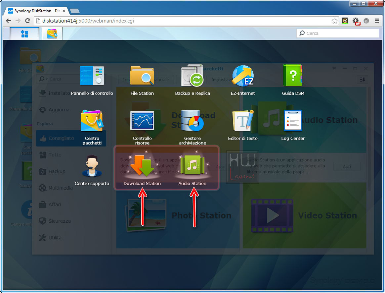Close Synology DiskStation browser tab
The width and height of the screenshot is (385, 293).
(x=64, y=11)
